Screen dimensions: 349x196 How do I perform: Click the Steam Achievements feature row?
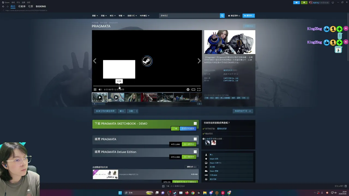click(229, 159)
